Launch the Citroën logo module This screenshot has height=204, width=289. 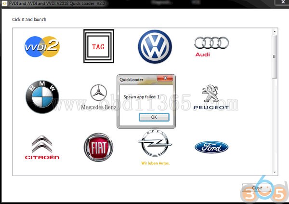[x=42, y=147]
